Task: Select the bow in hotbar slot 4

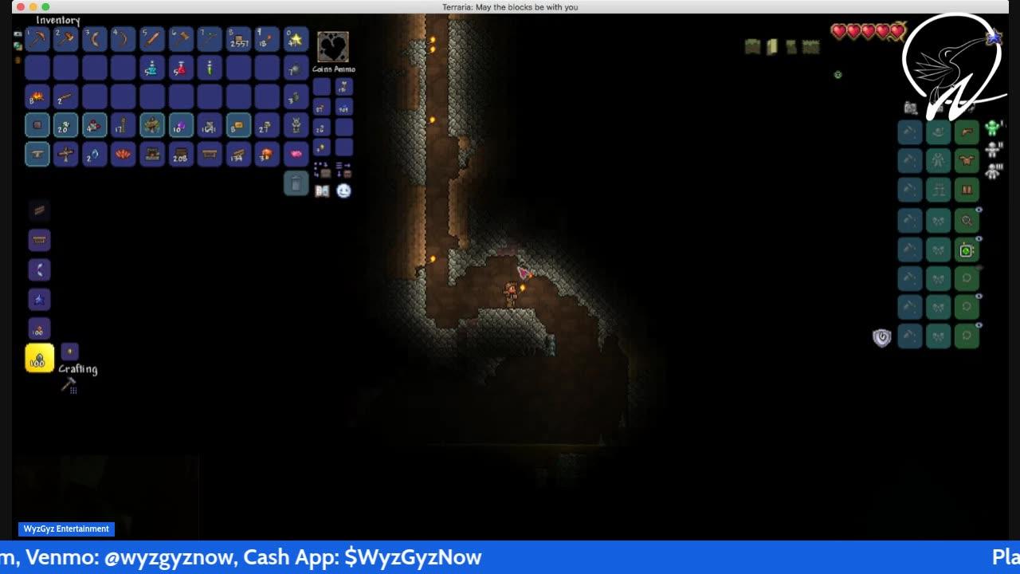Action: coord(124,38)
